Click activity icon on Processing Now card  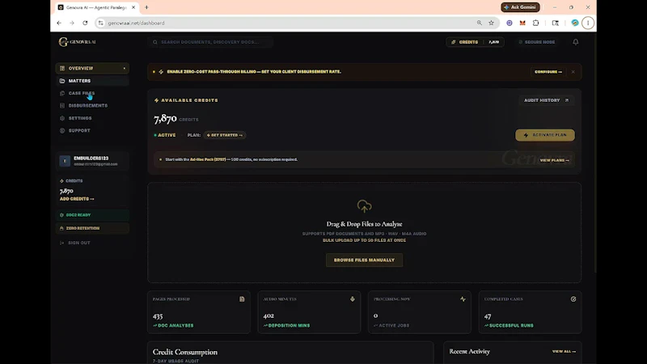tap(463, 299)
